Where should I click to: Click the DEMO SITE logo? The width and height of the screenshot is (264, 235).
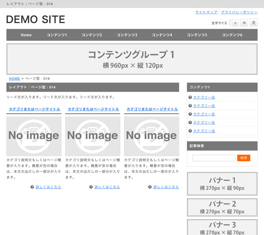36,19
